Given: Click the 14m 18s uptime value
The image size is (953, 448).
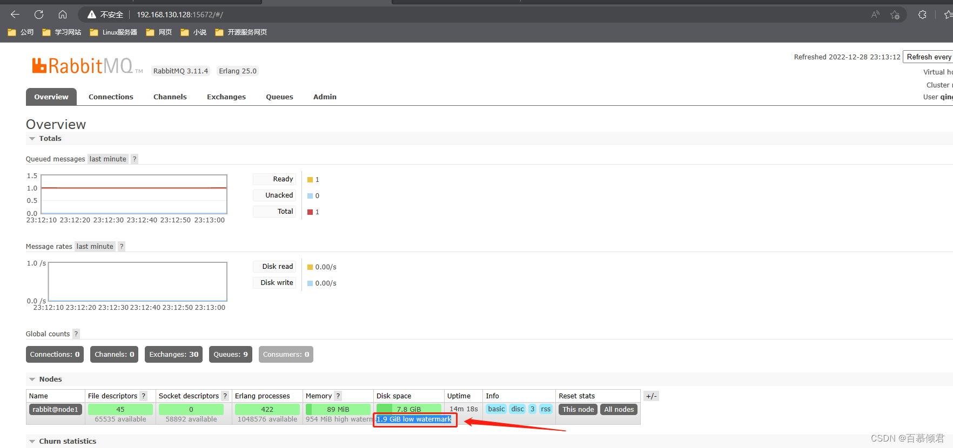Looking at the screenshot, I should (464, 409).
